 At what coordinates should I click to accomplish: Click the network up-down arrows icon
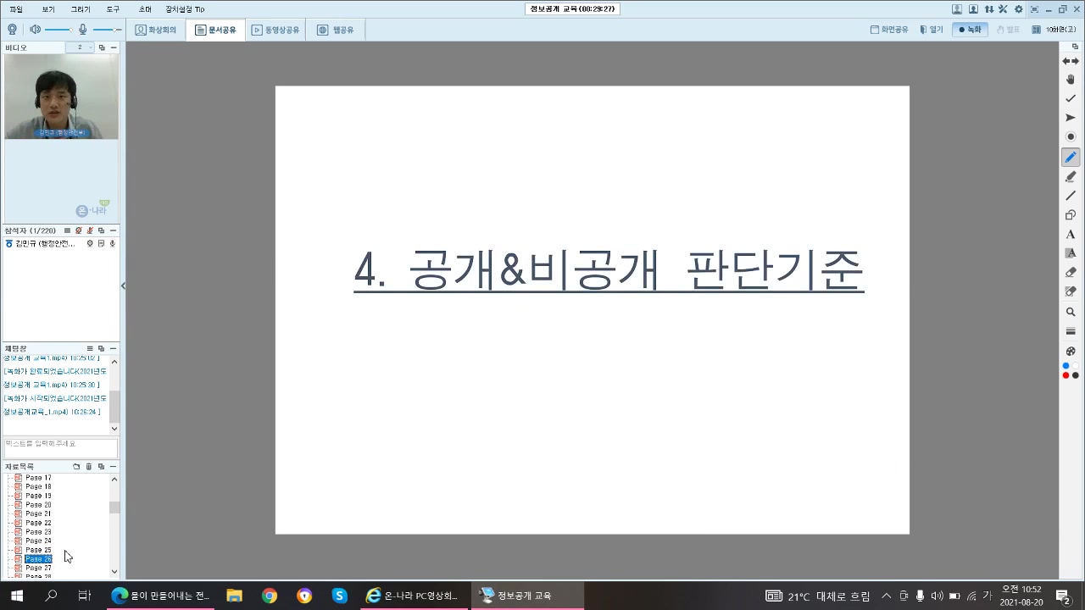988,9
